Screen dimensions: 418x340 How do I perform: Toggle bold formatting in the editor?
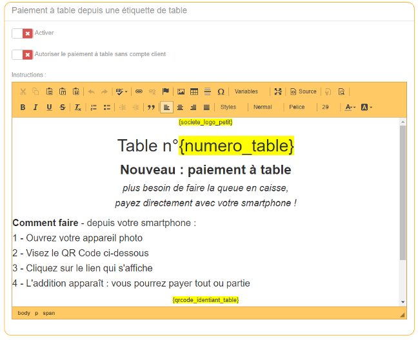click(23, 107)
